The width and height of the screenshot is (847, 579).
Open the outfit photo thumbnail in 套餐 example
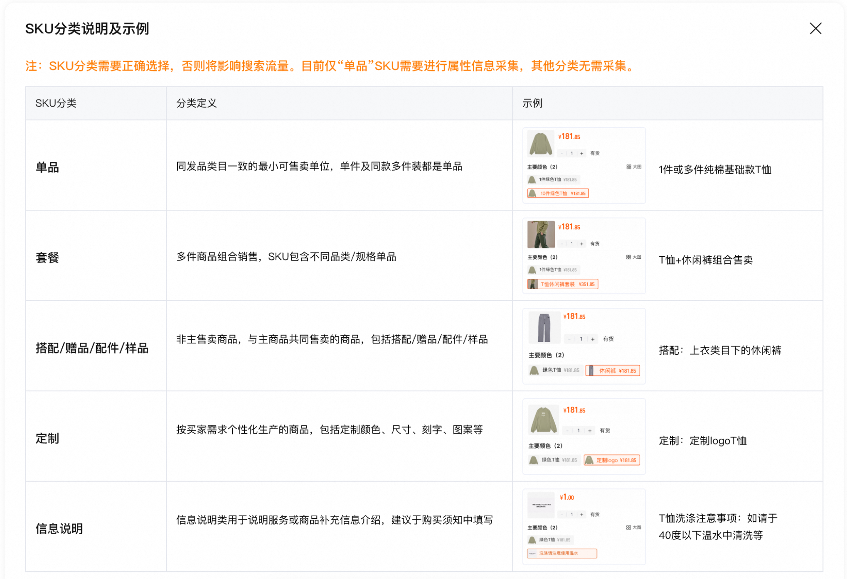coord(541,234)
